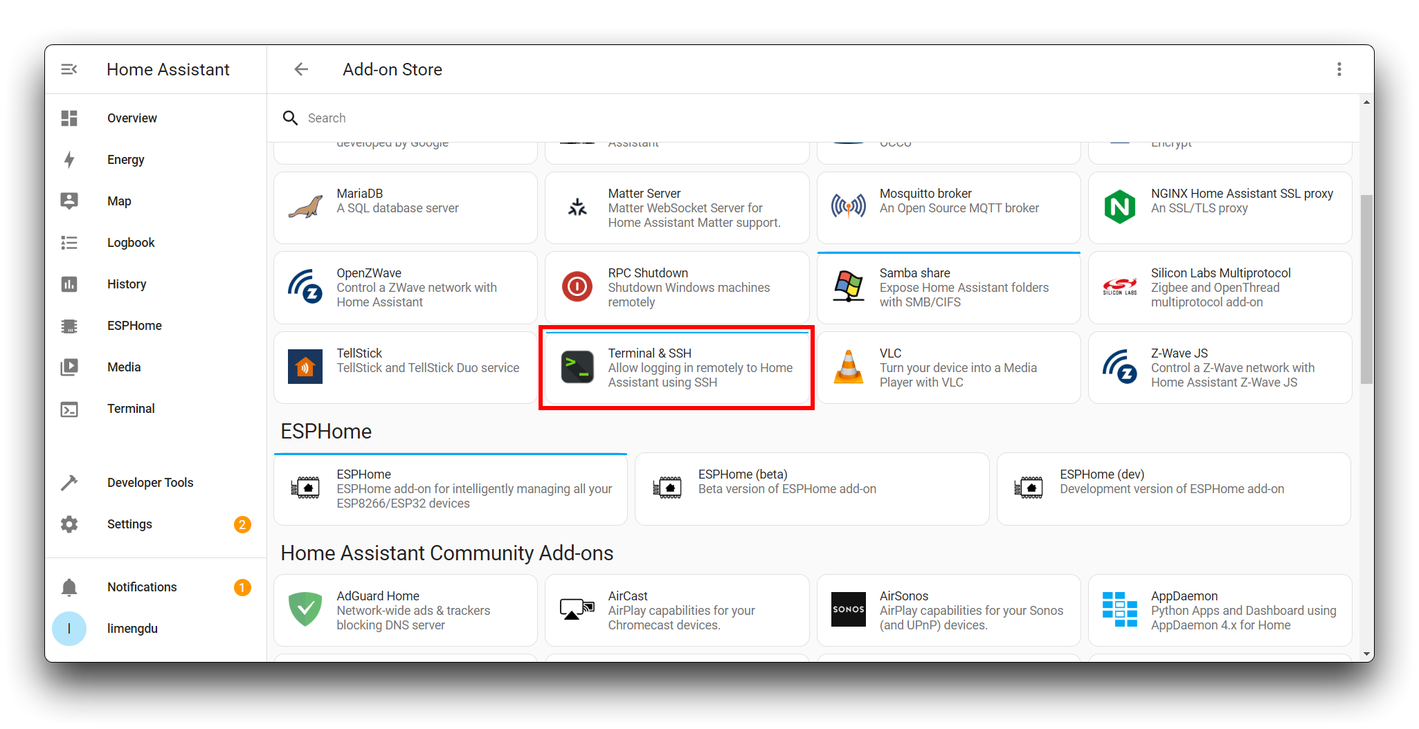The height and width of the screenshot is (729, 1419).
Task: Click the Logbook list icon
Action: click(69, 243)
